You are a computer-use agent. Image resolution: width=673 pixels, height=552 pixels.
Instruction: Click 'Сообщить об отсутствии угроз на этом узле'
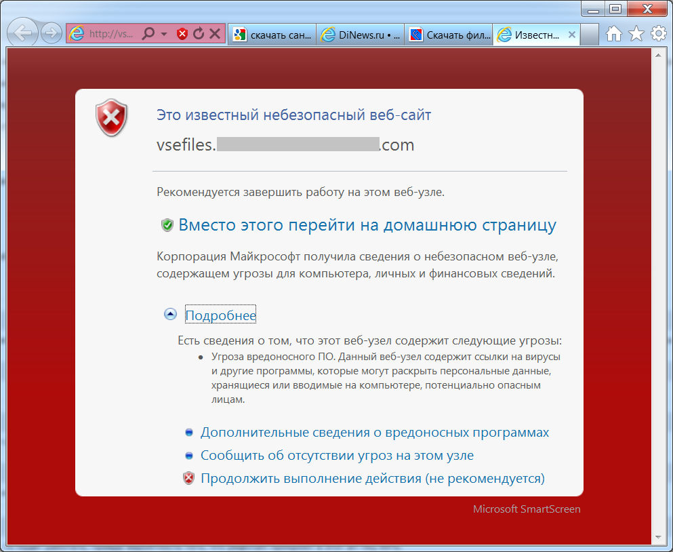click(x=337, y=455)
